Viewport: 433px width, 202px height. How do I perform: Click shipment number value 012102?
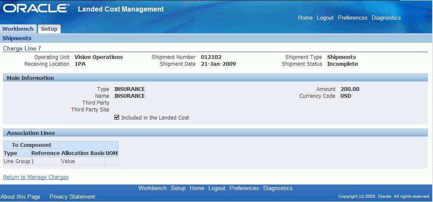click(211, 57)
